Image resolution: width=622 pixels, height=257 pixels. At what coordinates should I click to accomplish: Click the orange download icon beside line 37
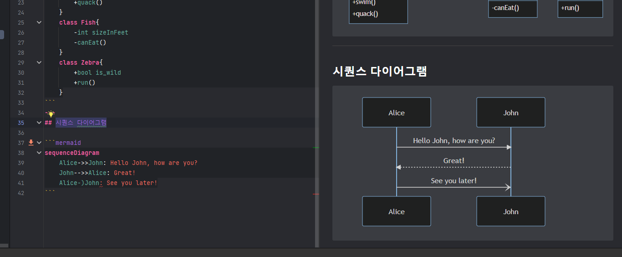tap(31, 143)
